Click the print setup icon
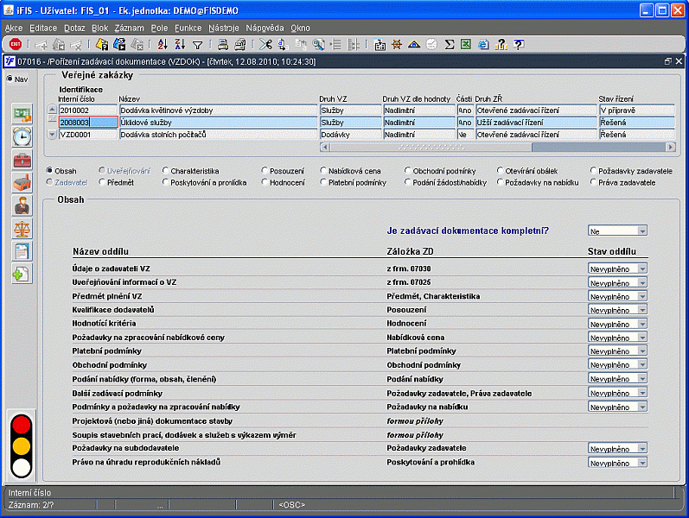Viewport: 689px width, 518px height. pos(240,44)
